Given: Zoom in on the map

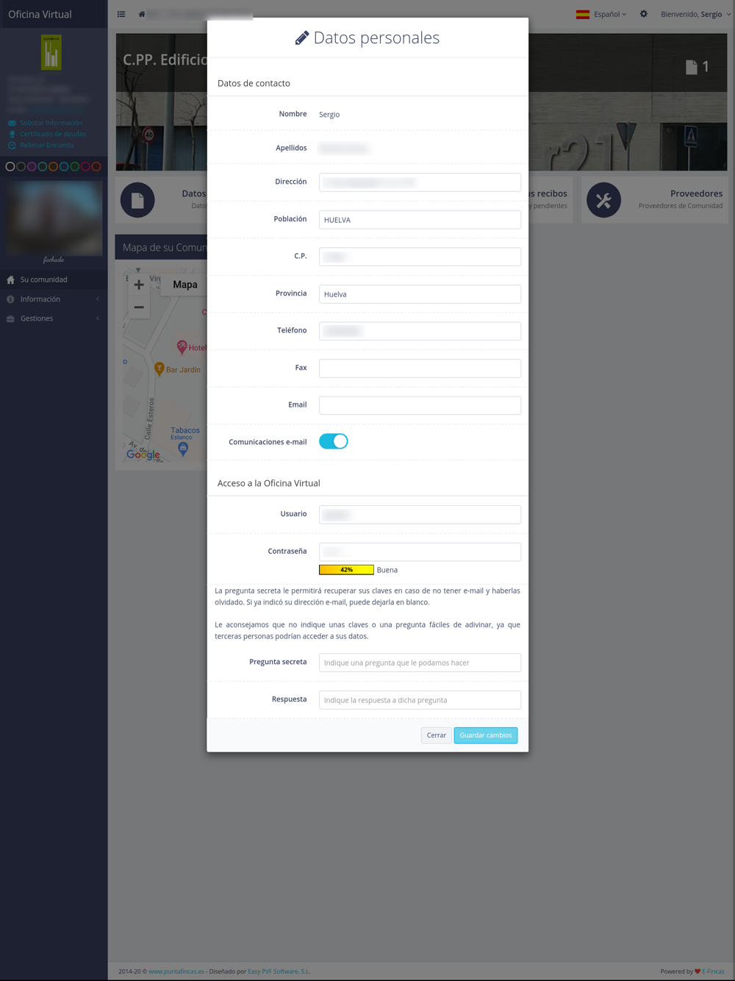Looking at the screenshot, I should tap(139, 285).
